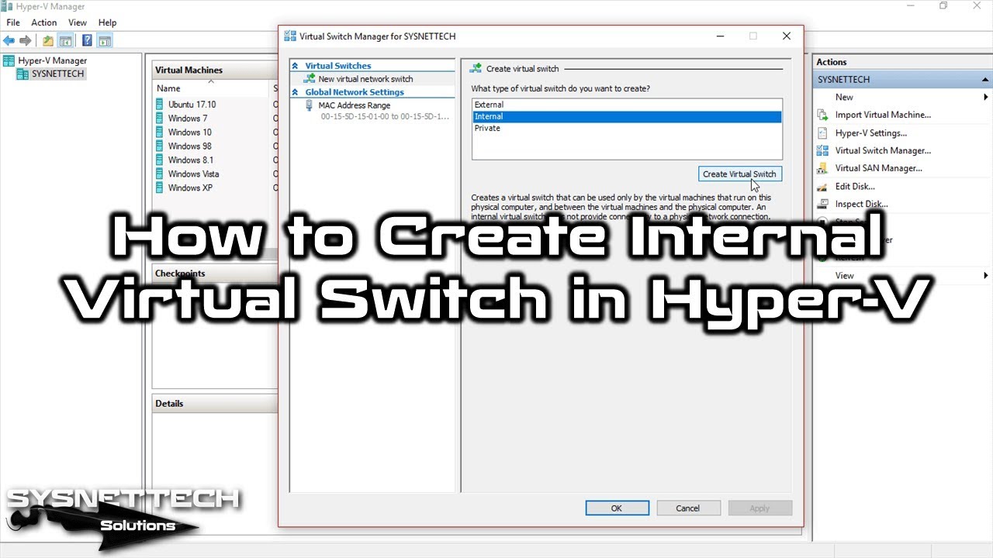
Task: Select Internal switch type
Action: [627, 116]
